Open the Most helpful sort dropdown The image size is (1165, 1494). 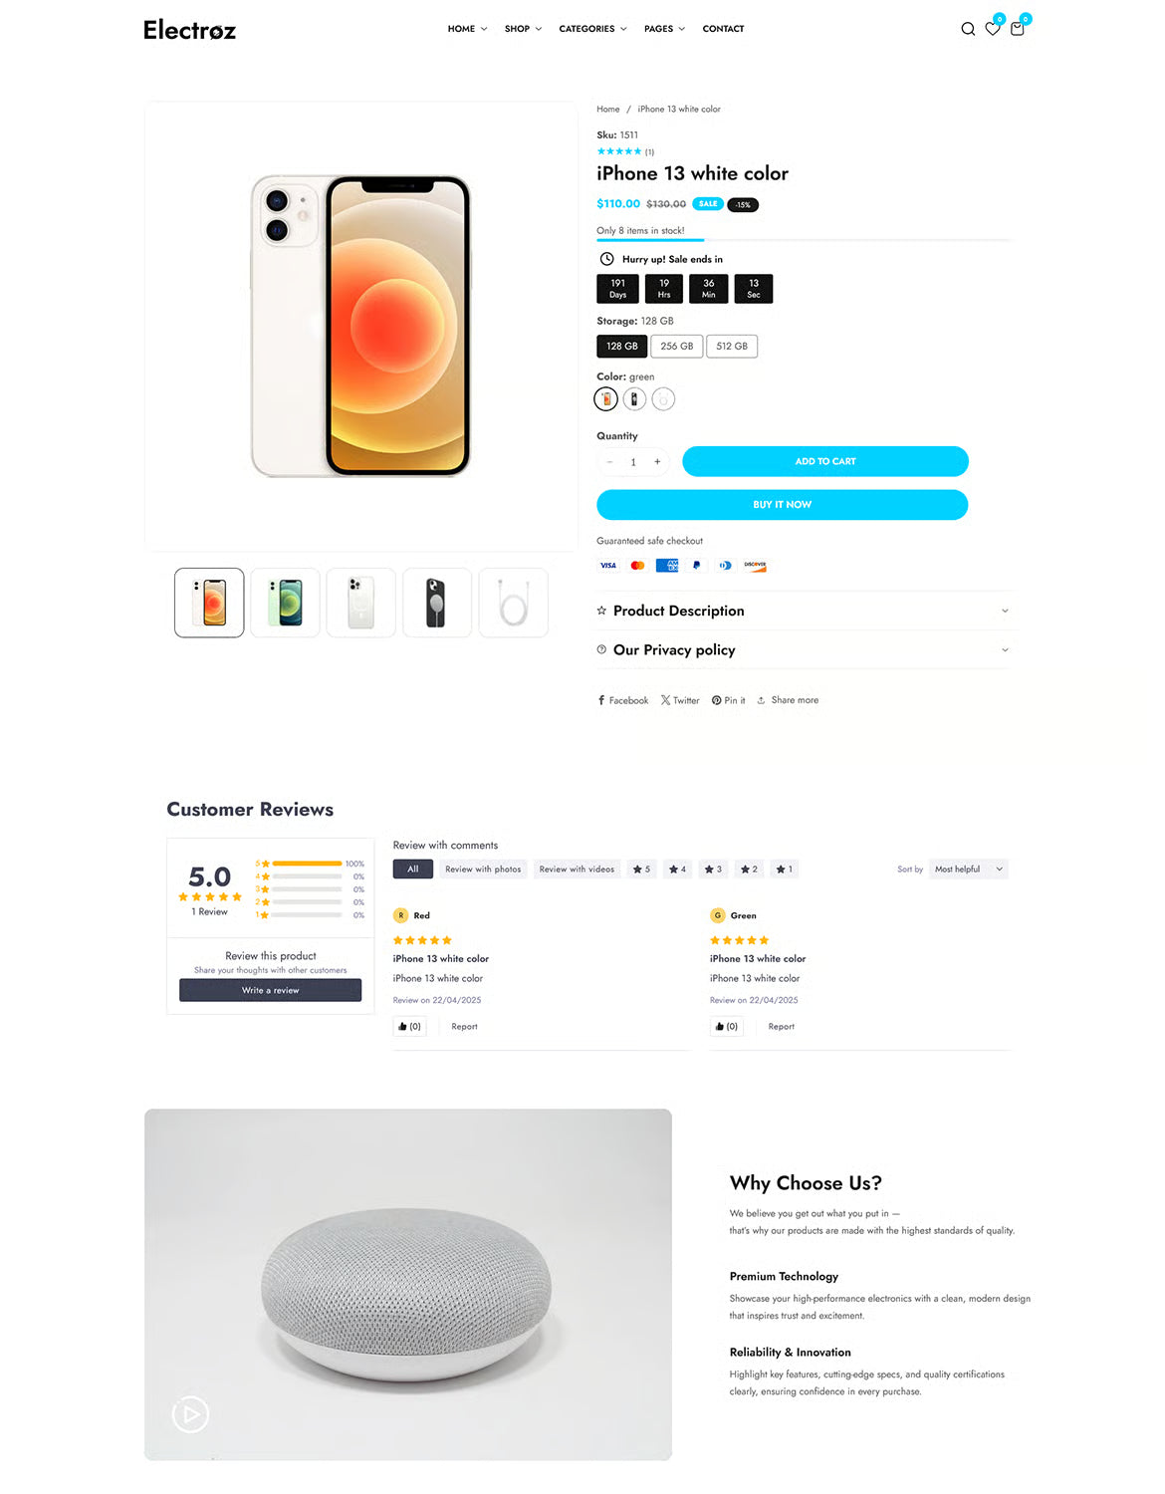coord(967,869)
